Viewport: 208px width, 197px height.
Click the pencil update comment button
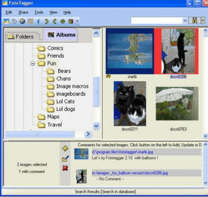[x=65, y=158]
